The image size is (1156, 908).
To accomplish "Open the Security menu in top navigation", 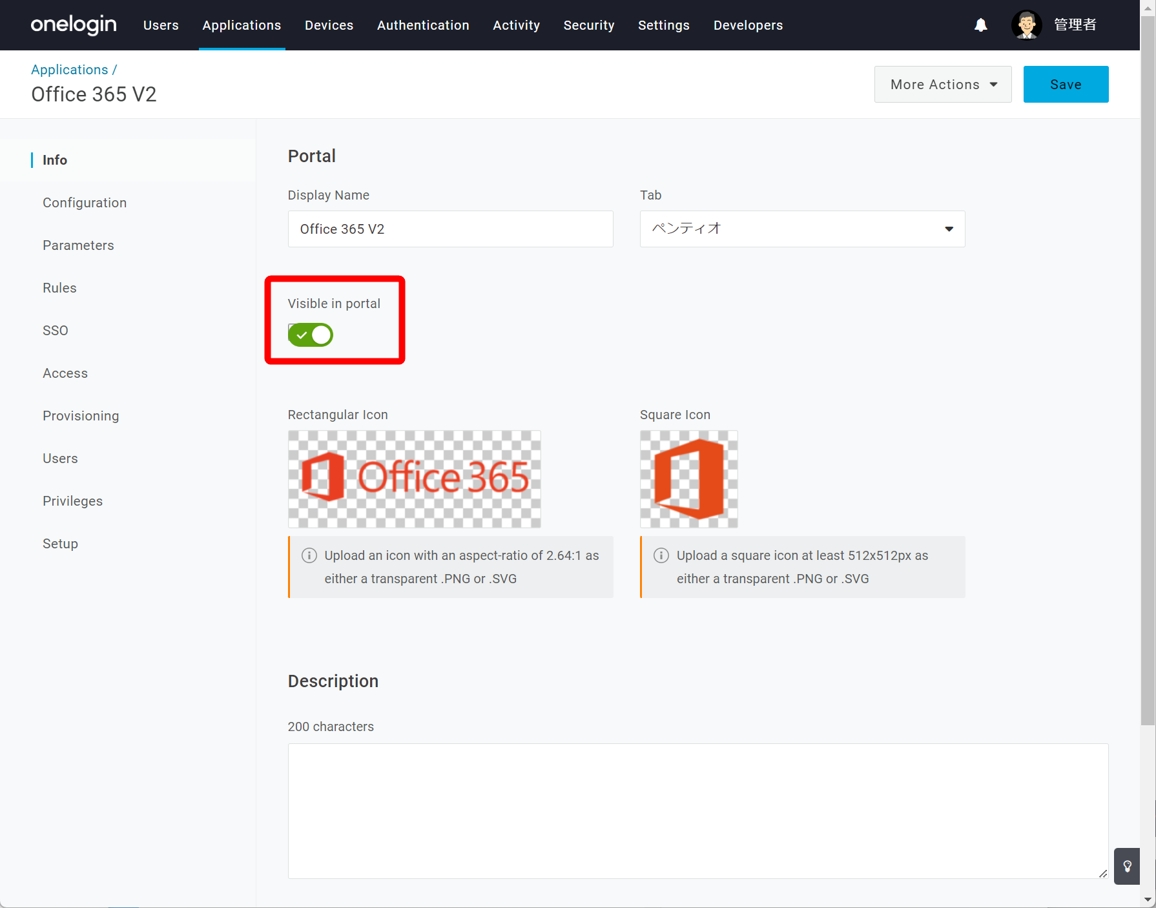I will pos(589,25).
